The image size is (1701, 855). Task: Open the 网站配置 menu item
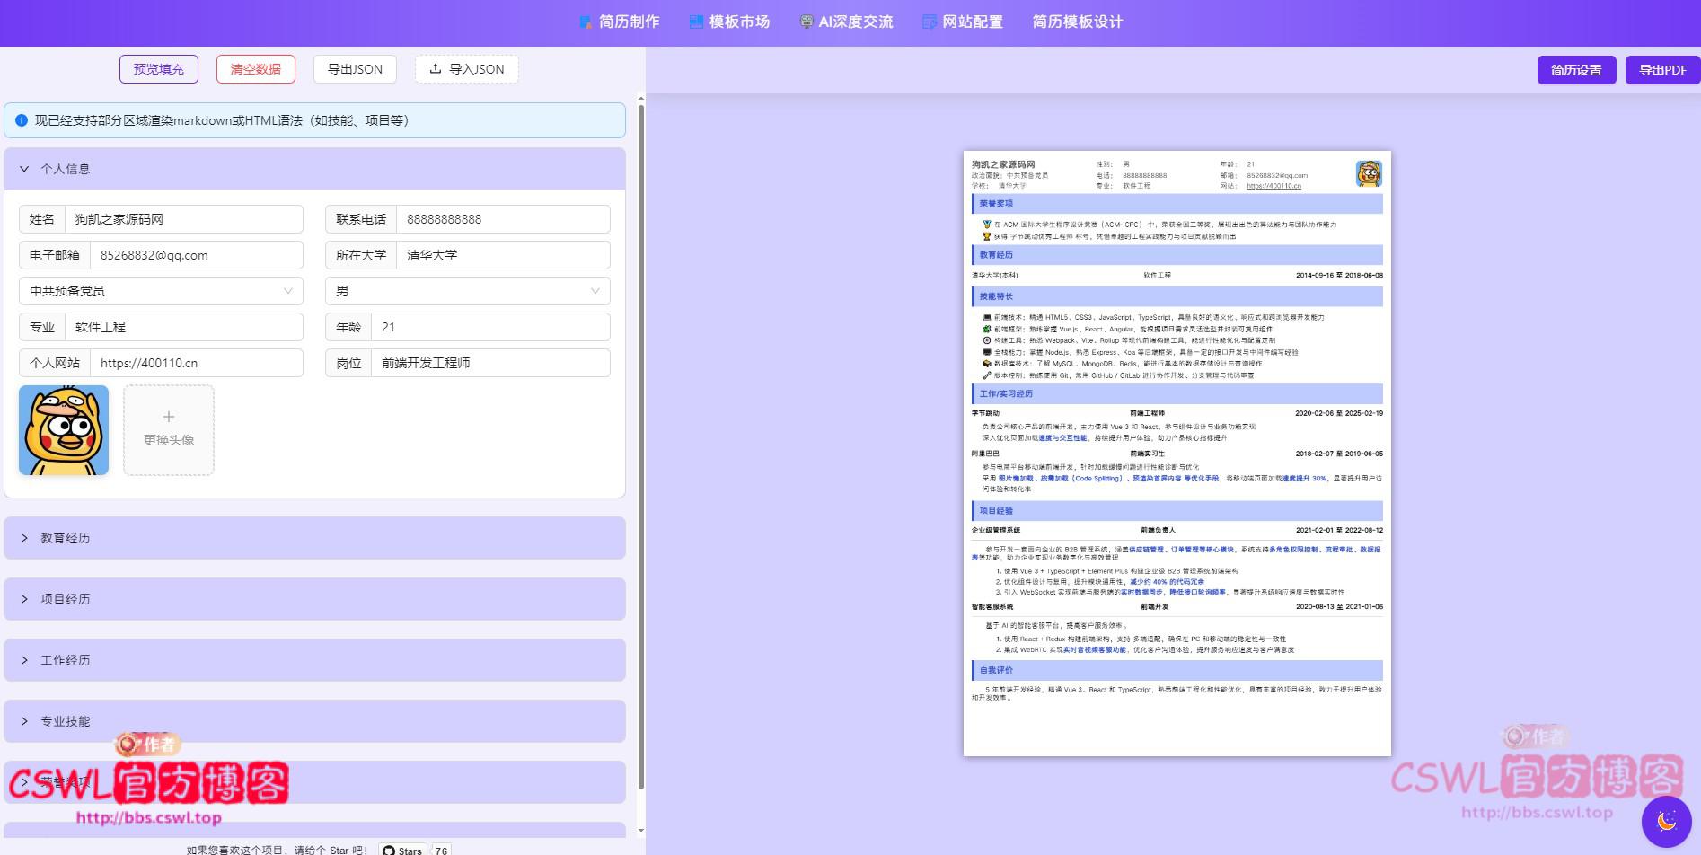(x=963, y=22)
